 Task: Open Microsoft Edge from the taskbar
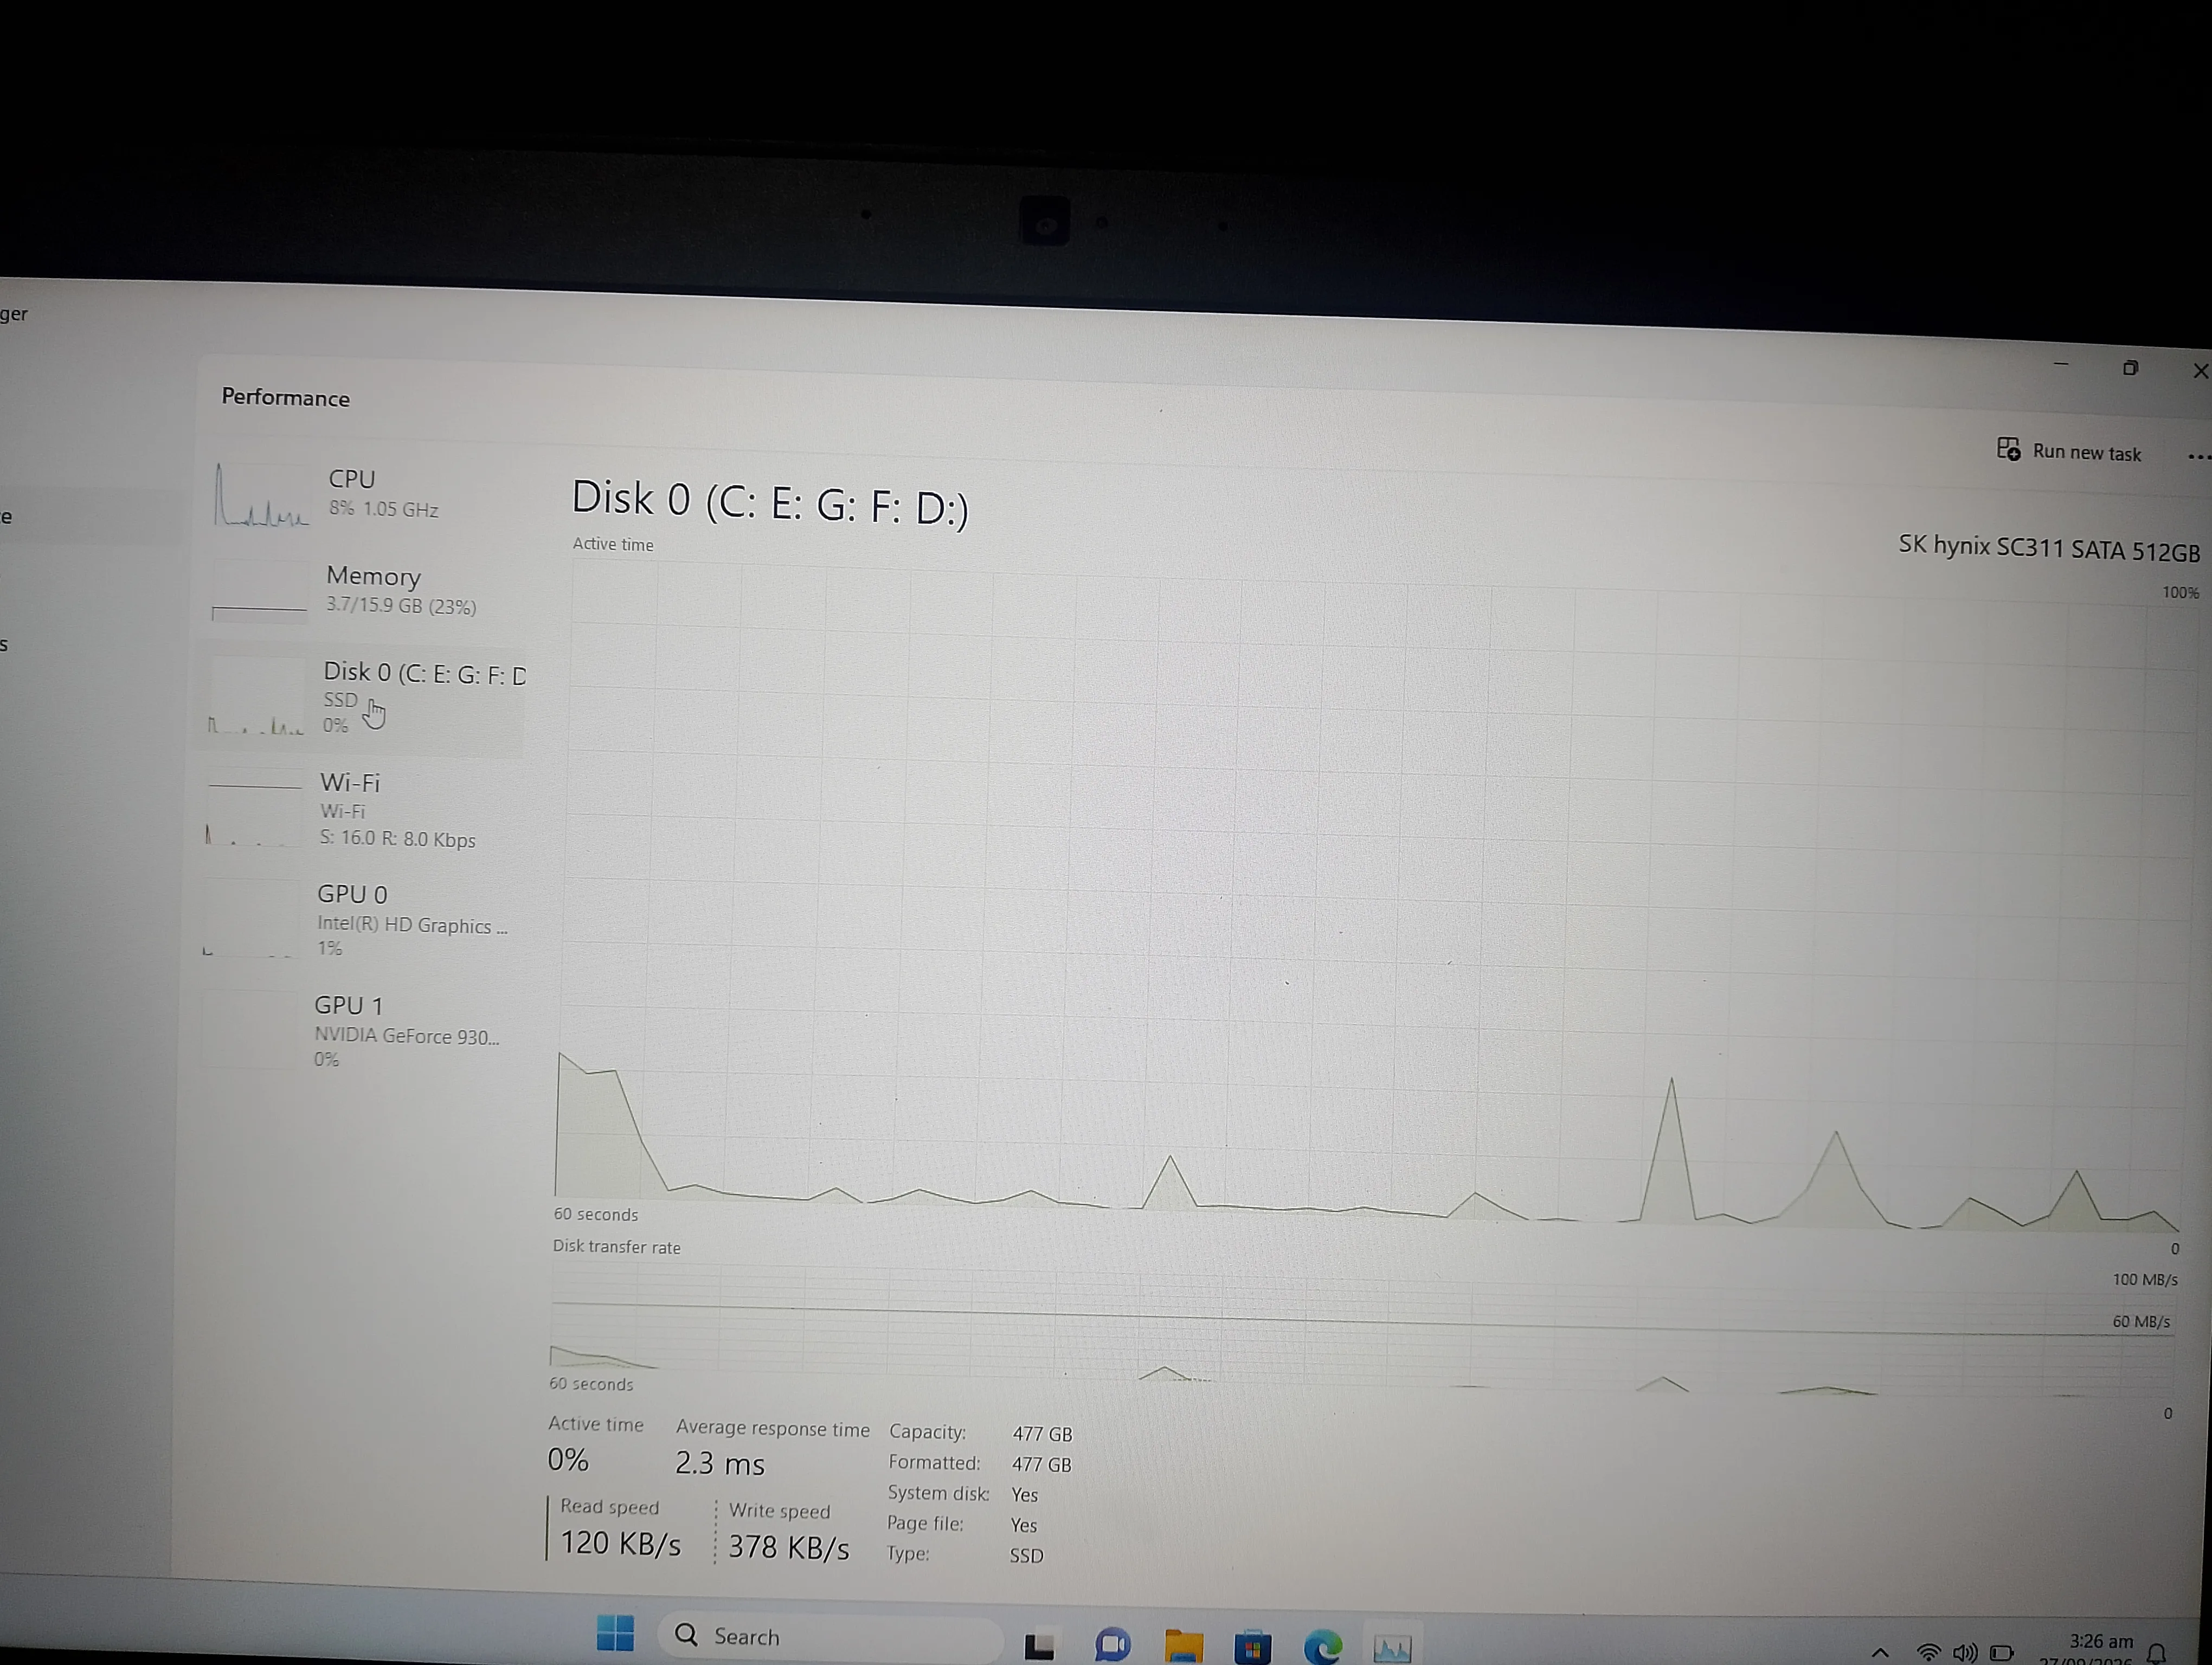pyautogui.click(x=1323, y=1647)
